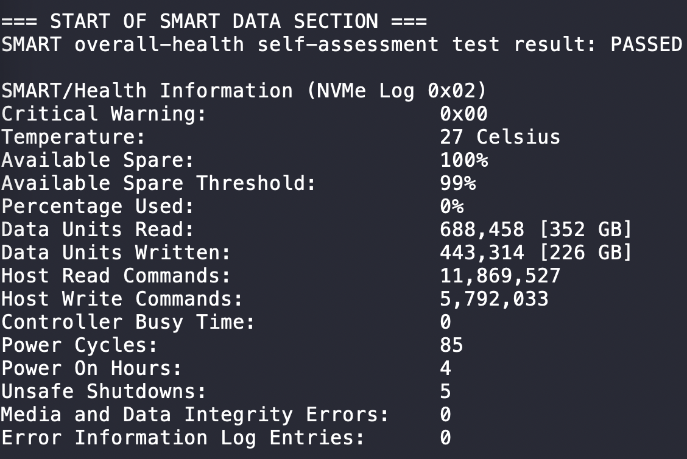This screenshot has height=459, width=687.
Task: Click the Power On Hours value 4
Action: (445, 368)
